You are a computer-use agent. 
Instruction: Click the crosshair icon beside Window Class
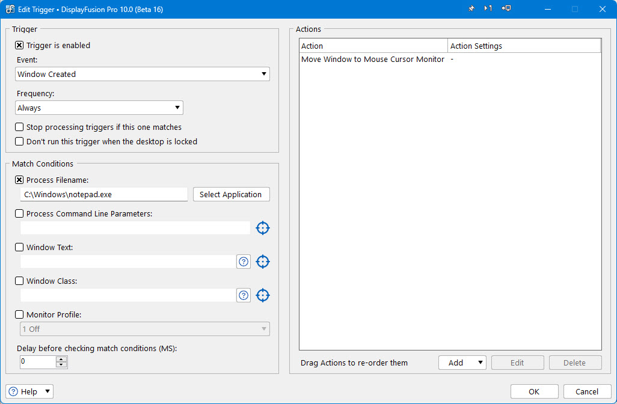263,295
